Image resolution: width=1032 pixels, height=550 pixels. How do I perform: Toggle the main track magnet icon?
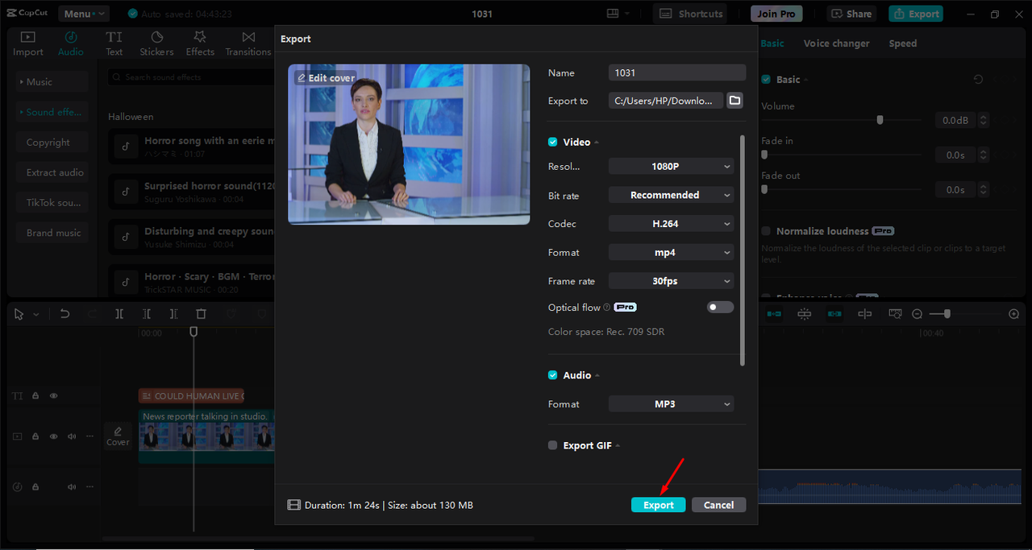click(x=774, y=314)
